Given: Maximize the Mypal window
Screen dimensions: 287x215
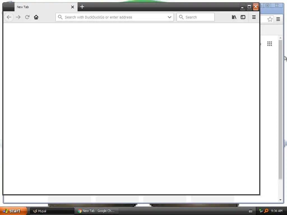Looking at the screenshot, I should [x=249, y=7].
